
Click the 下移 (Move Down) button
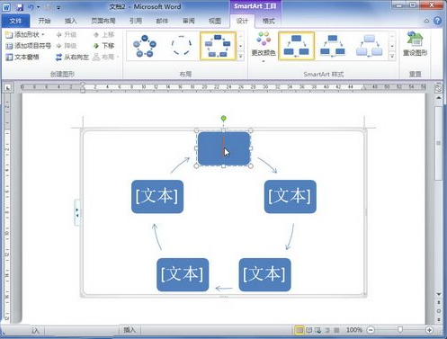[x=103, y=46]
